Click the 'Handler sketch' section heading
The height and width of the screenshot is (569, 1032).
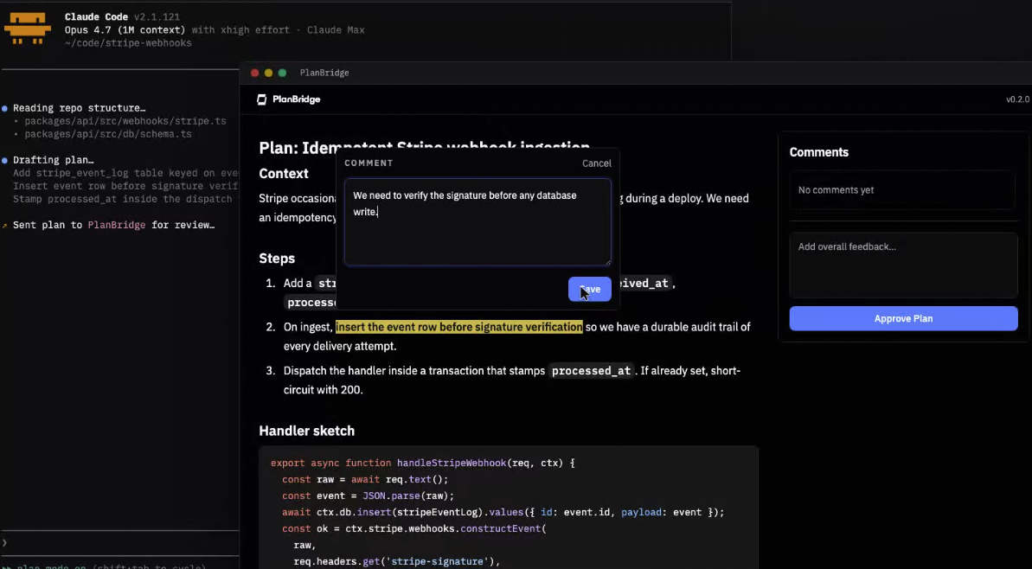[307, 430]
